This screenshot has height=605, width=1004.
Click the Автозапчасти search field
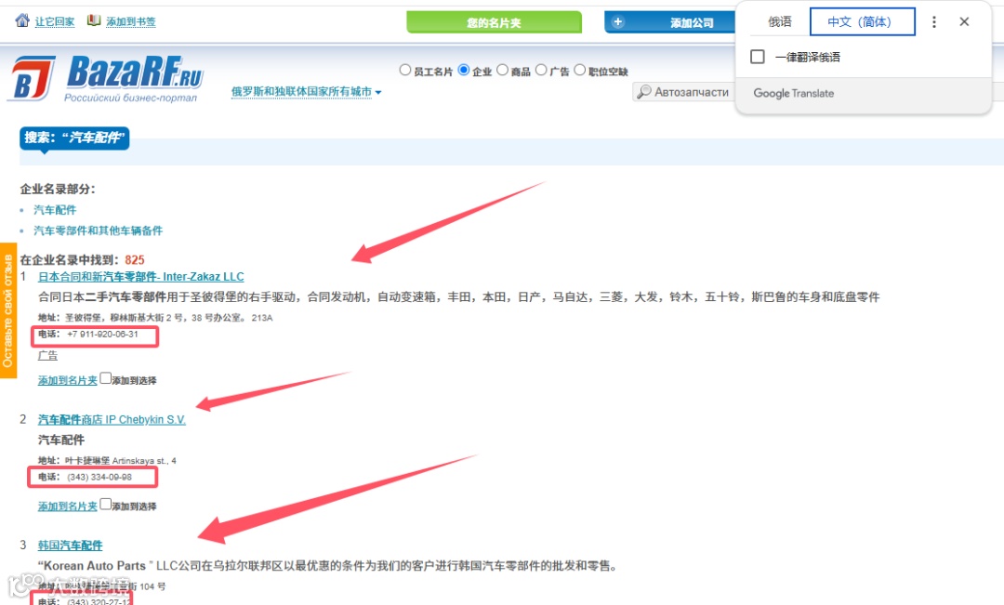684,92
